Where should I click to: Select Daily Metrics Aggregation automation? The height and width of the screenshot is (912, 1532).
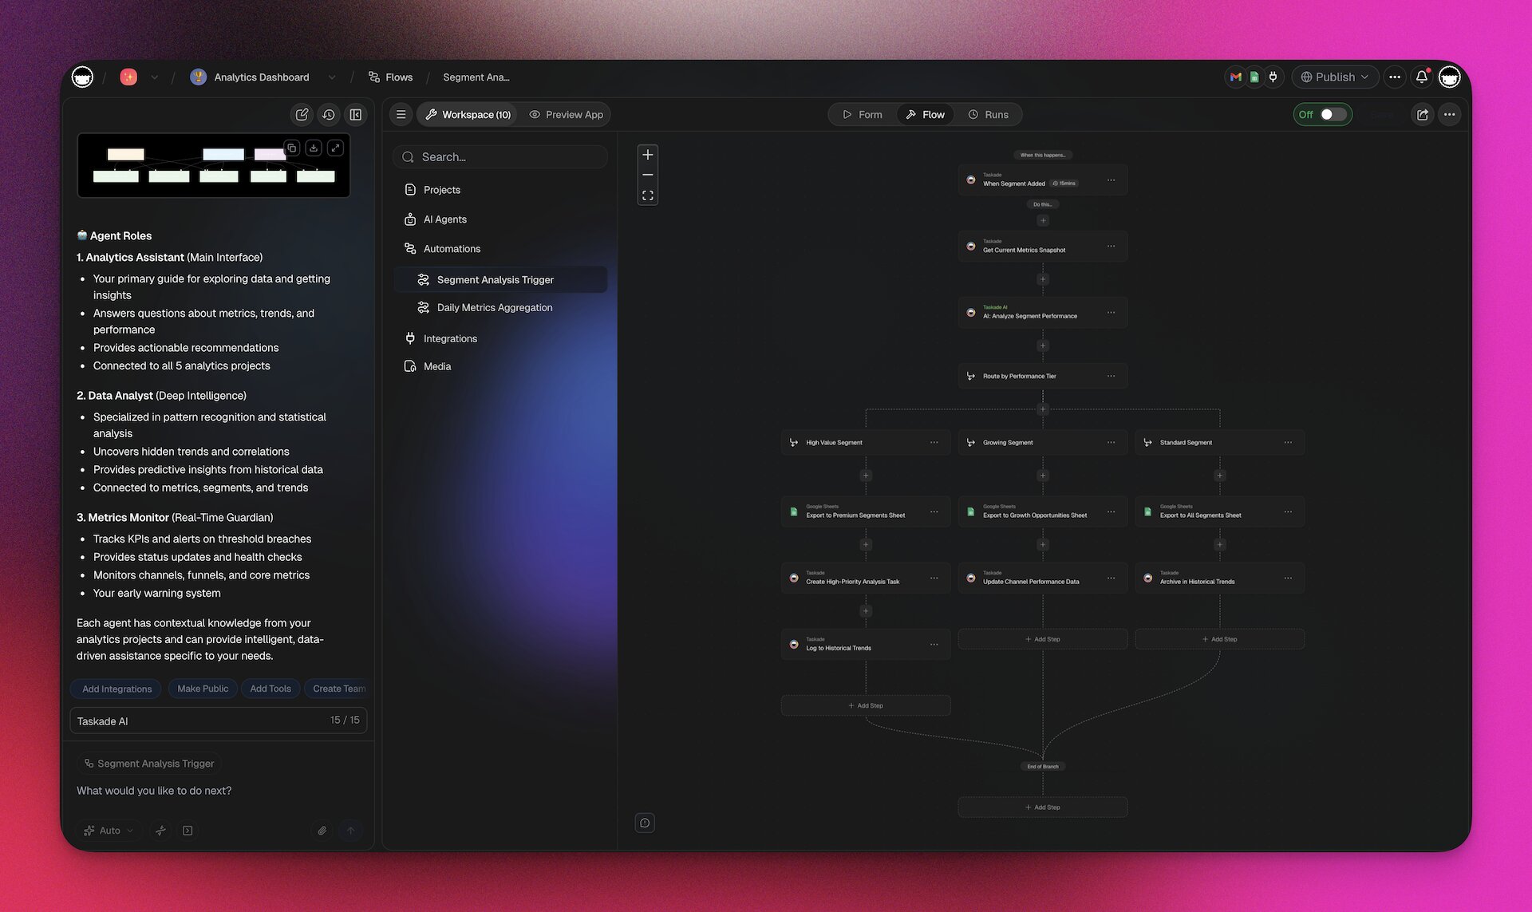pos(494,308)
